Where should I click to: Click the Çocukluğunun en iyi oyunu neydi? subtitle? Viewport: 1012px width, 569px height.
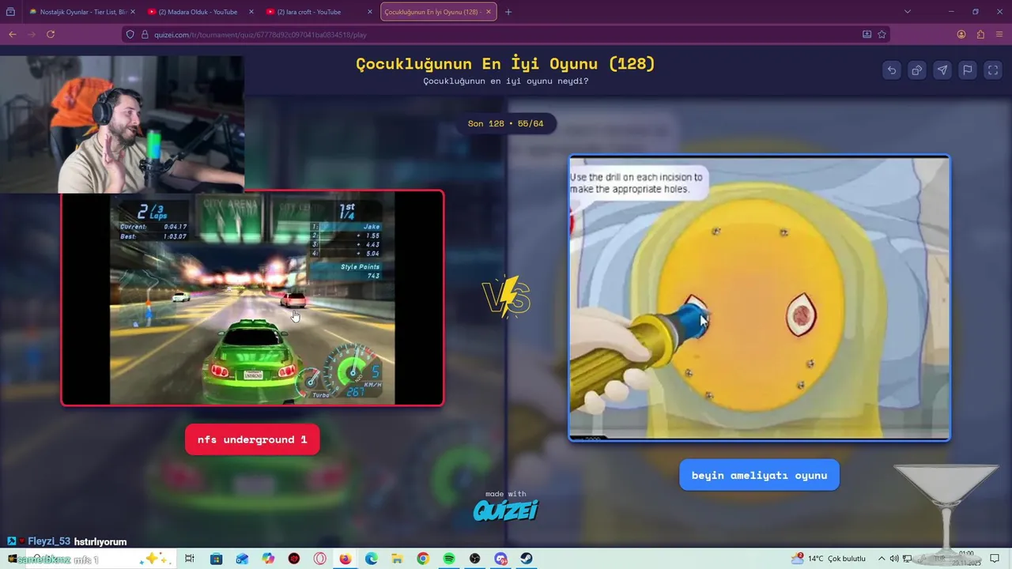coord(506,81)
